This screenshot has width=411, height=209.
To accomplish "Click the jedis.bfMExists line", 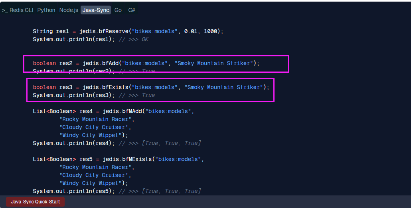I will [x=119, y=159].
